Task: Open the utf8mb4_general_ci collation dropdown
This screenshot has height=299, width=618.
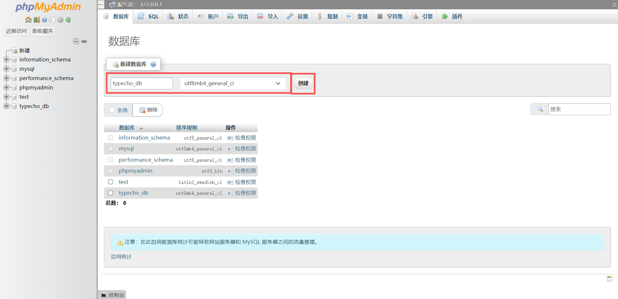Action: (x=233, y=83)
